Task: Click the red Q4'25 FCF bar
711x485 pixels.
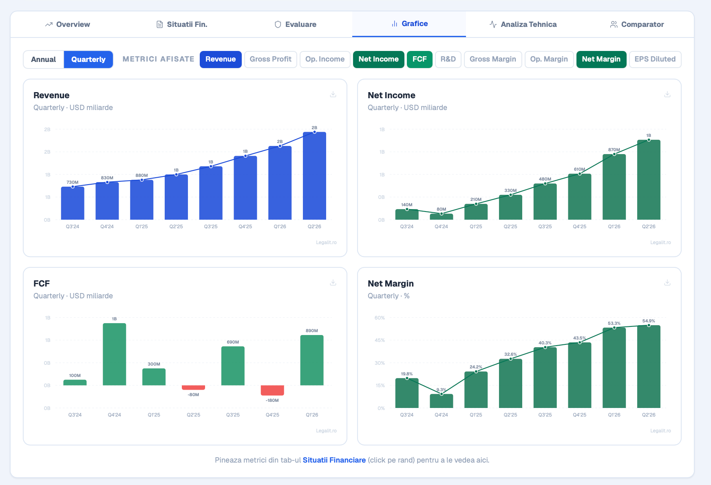Action: click(272, 390)
